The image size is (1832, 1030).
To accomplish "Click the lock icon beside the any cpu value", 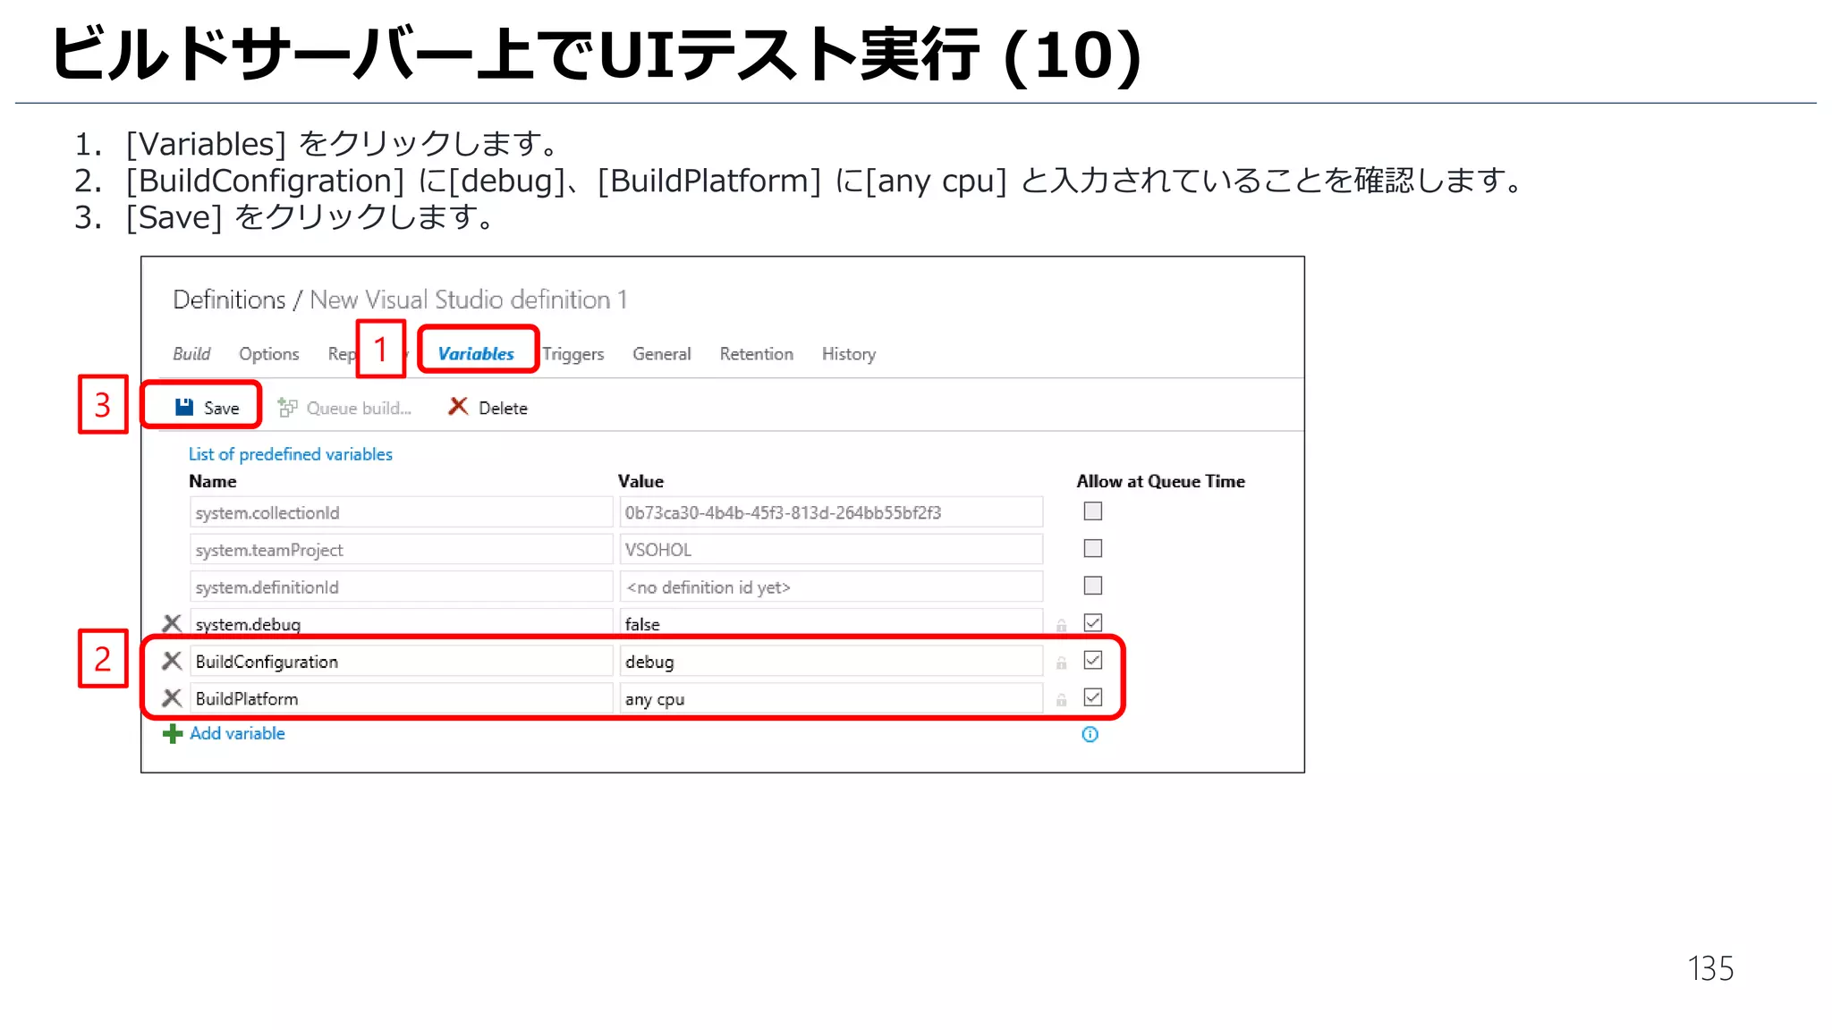I will coord(1061,700).
